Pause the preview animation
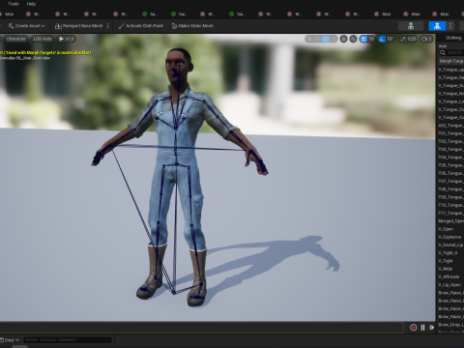The height and width of the screenshot is (348, 464). (422, 328)
